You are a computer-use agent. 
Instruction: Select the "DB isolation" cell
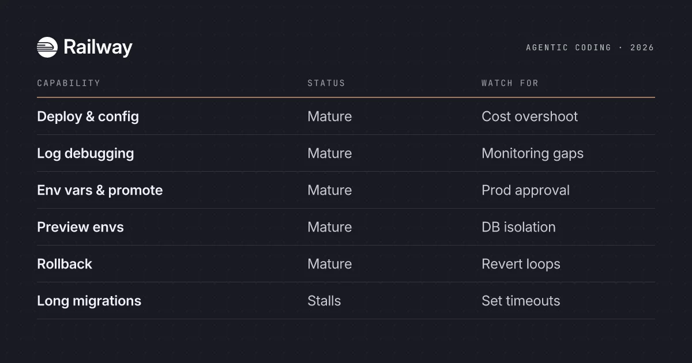(518, 227)
